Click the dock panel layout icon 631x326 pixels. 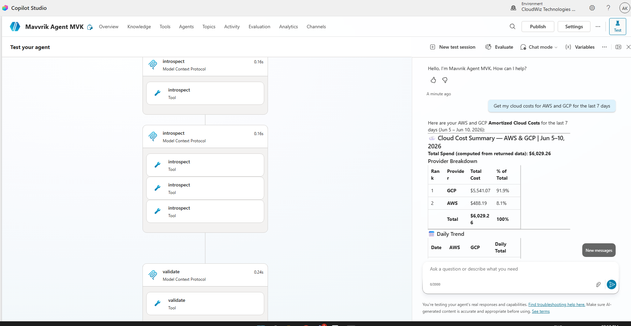click(x=618, y=47)
